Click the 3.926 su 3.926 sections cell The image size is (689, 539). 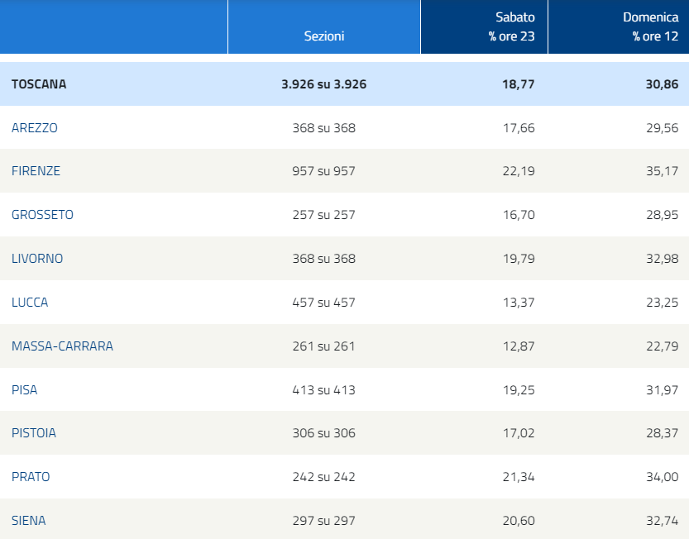324,83
